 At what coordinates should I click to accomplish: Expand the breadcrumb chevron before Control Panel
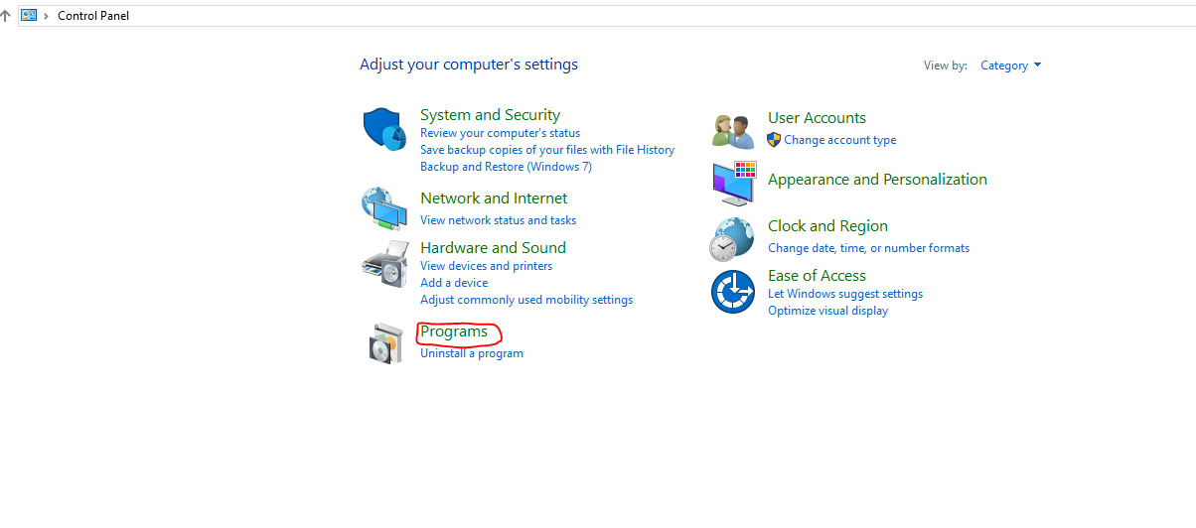(46, 16)
